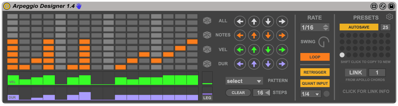The width and height of the screenshot is (398, 106).
Task: Click the CLEAR pattern button
Action: tap(238, 93)
